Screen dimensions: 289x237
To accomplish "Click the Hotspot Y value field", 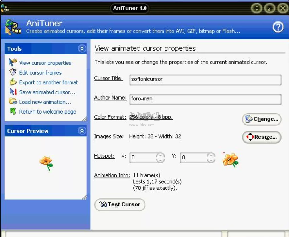I will coord(193,157).
